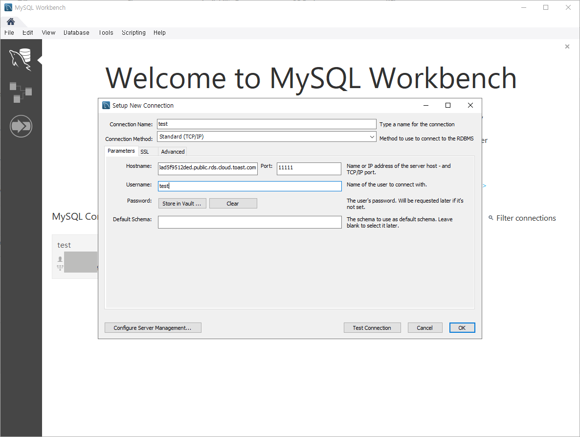Screen dimensions: 580x437
Task: Expand the Connection Method dropdown
Action: [372, 137]
